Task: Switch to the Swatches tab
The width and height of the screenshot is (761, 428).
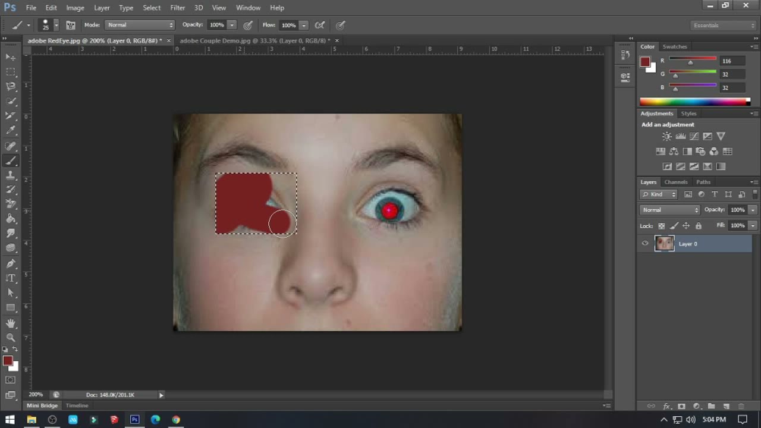Action: point(675,46)
